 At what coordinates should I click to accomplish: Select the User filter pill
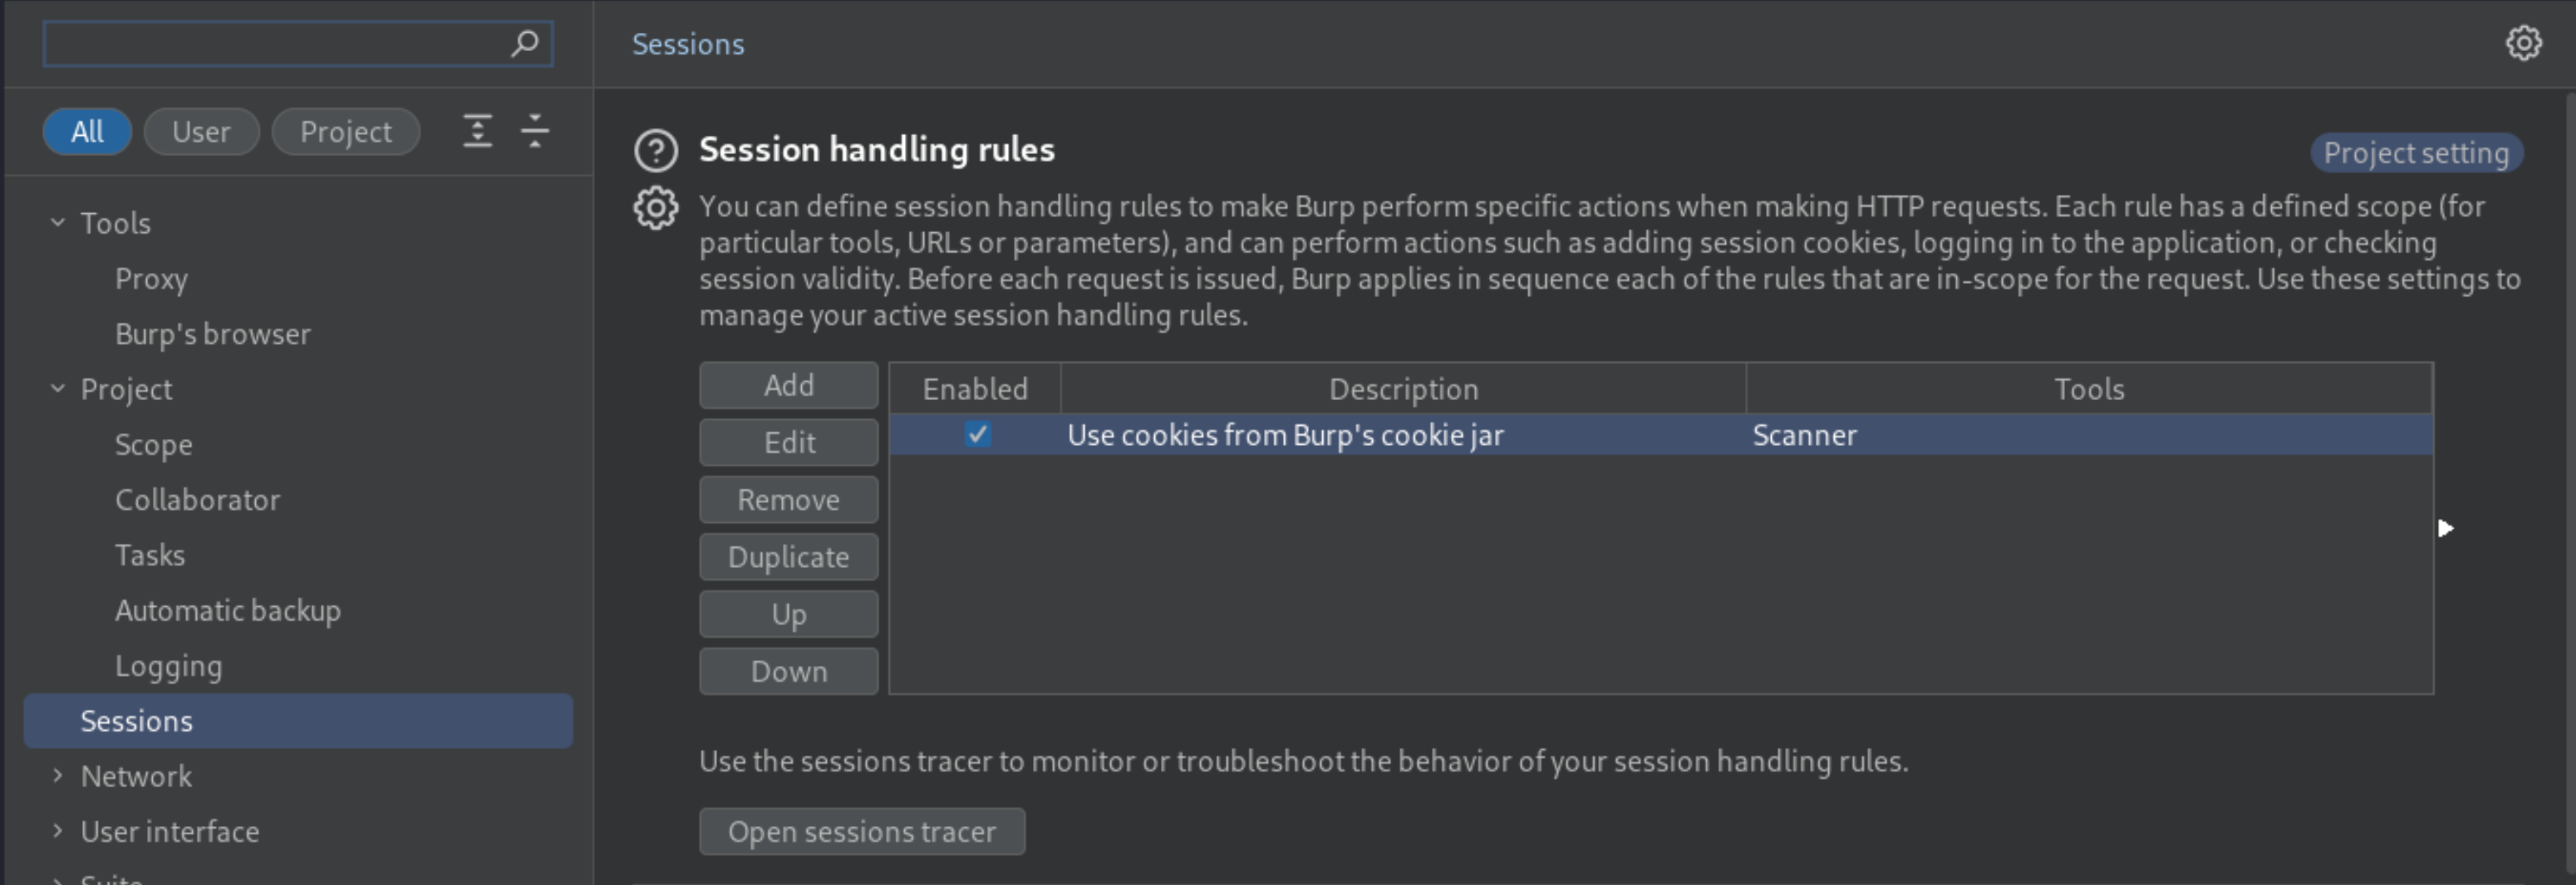[x=201, y=132]
